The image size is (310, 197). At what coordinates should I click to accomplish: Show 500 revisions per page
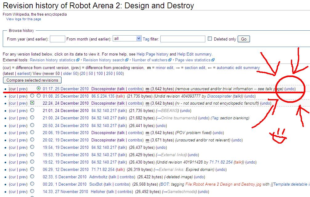click(x=119, y=73)
